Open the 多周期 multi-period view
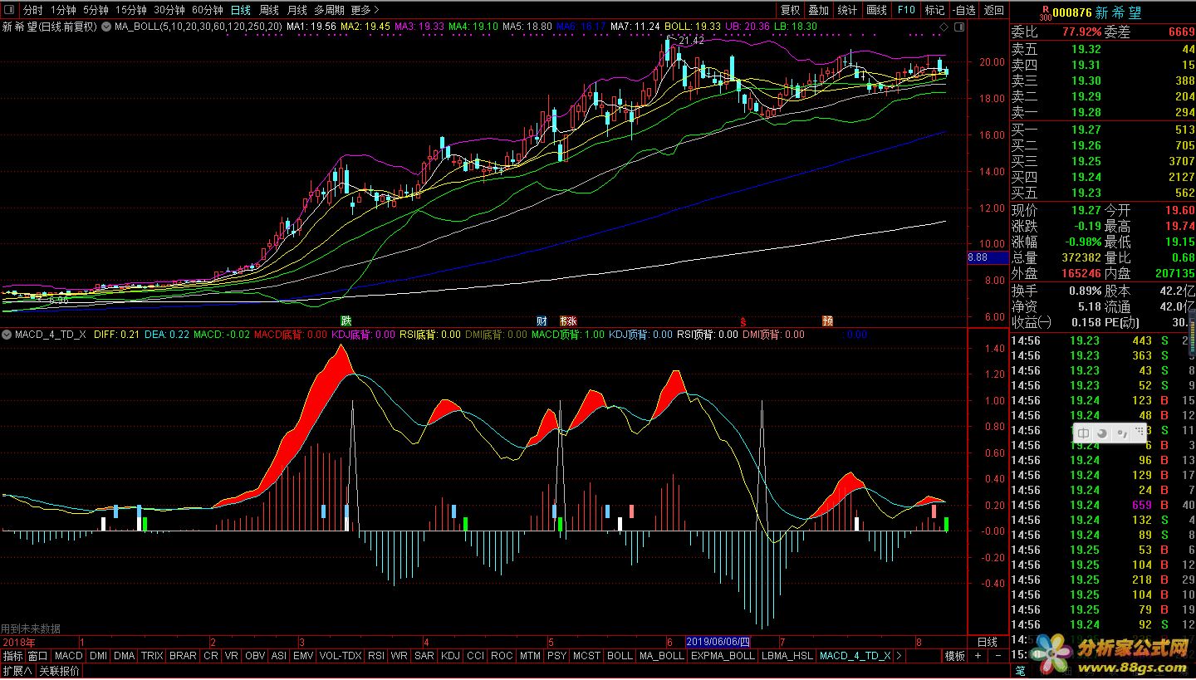The width and height of the screenshot is (1196, 680). point(329,10)
